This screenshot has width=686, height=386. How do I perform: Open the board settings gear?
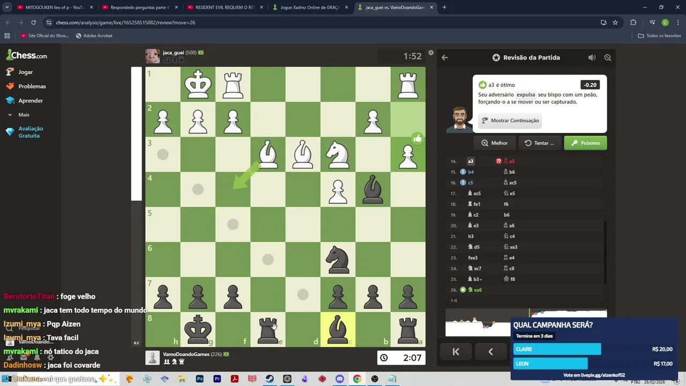coord(431,53)
